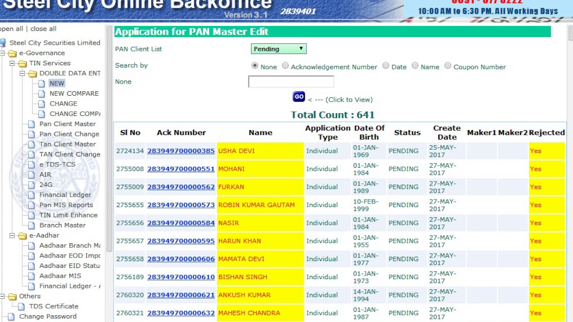The width and height of the screenshot is (573, 322).
Task: Click the GO button icon
Action: pyautogui.click(x=299, y=97)
